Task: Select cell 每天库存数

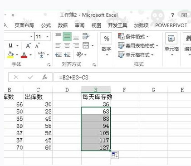Action: pos(96,97)
